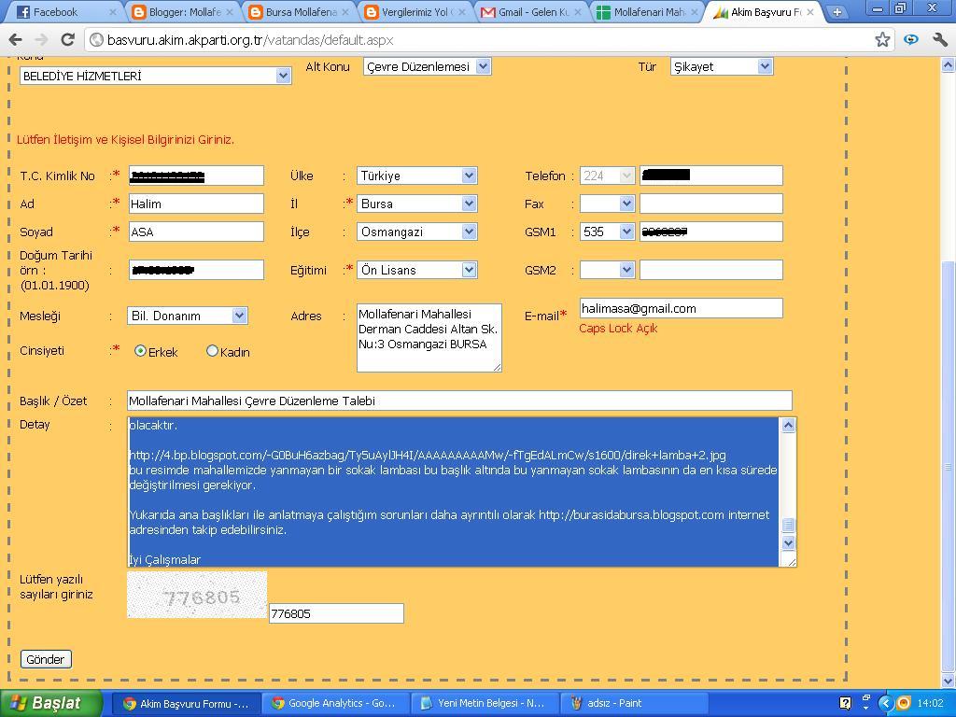The height and width of the screenshot is (717, 956).
Task: Switch to Google Analytics taskbar window
Action: pyautogui.click(x=335, y=703)
